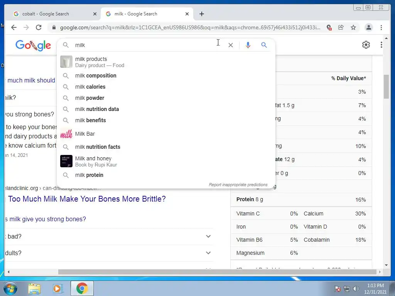Pick the 'milk calories' suggestion
The height and width of the screenshot is (296, 395).
click(x=166, y=87)
